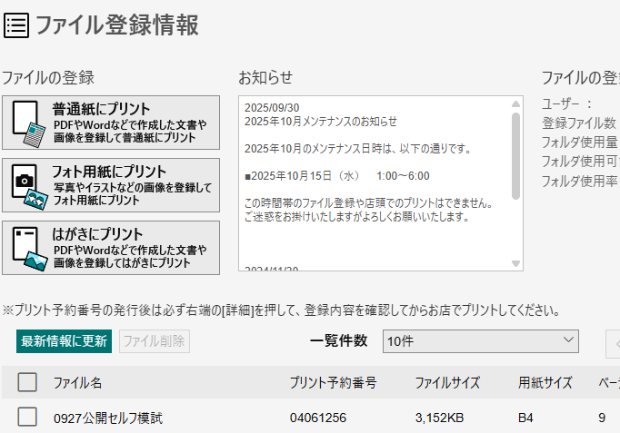
Task: Click the list icon beside ファイル登録情報 heading
Action: [16, 25]
